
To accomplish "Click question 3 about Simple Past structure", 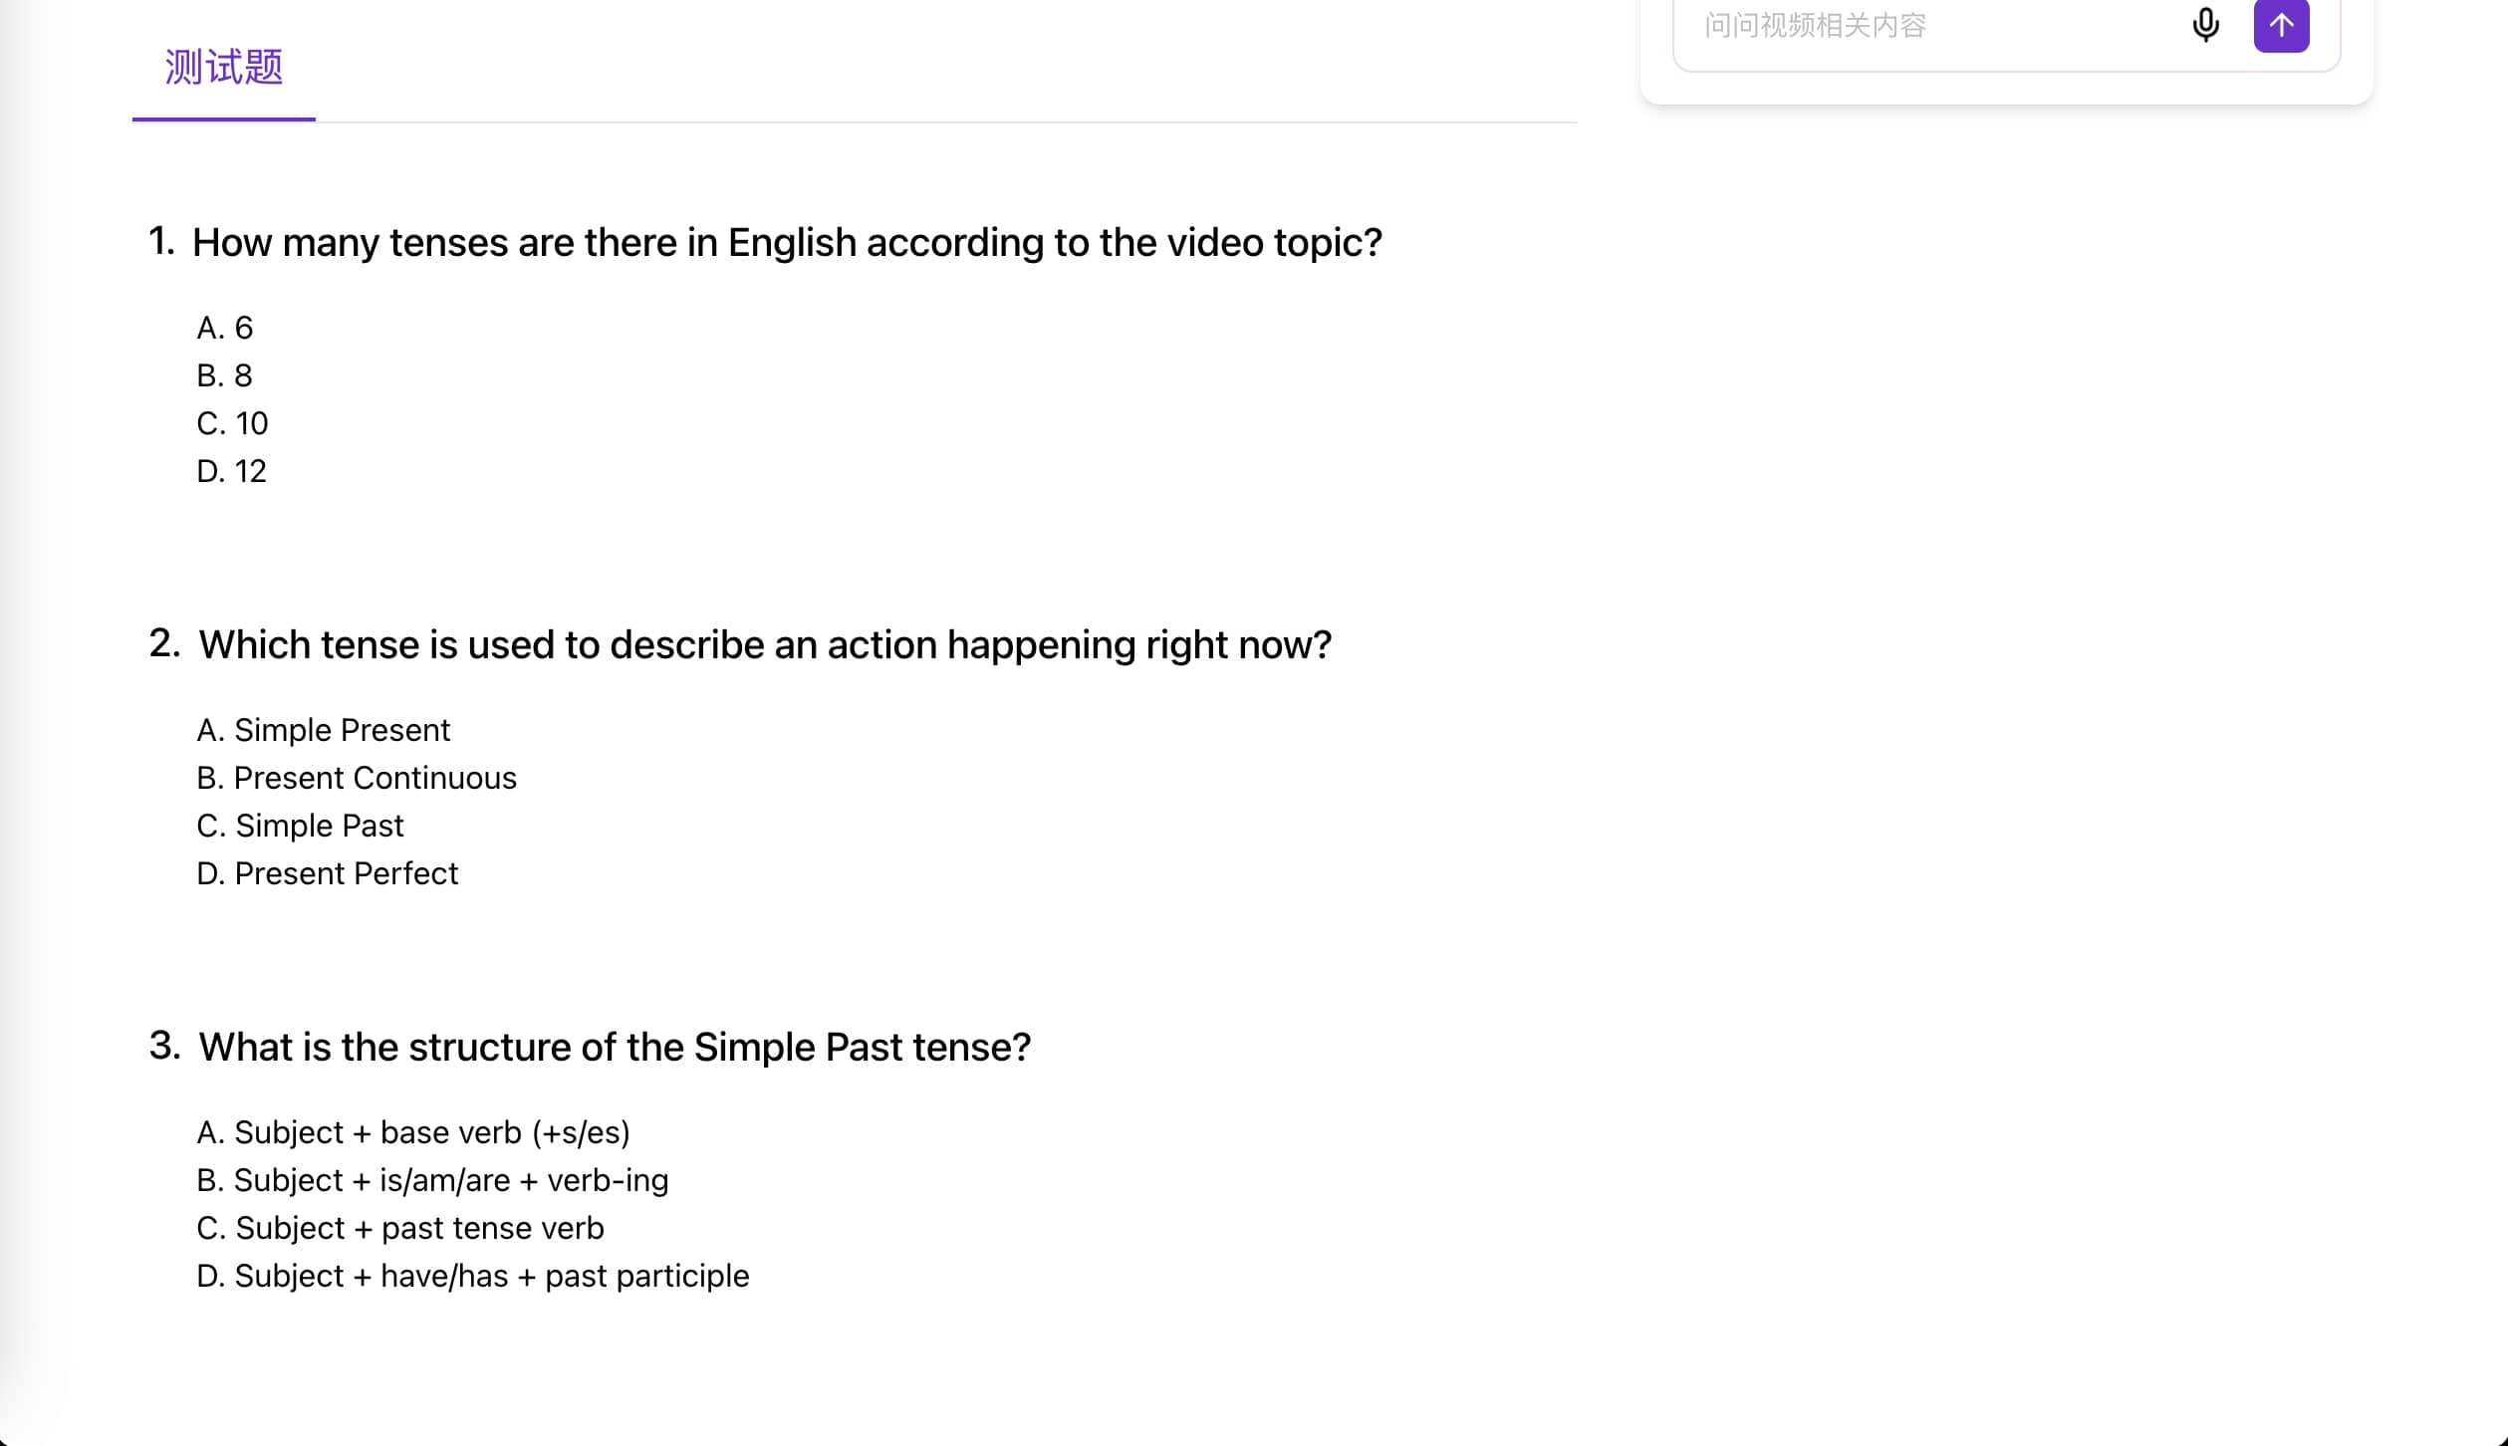I will coord(615,1047).
